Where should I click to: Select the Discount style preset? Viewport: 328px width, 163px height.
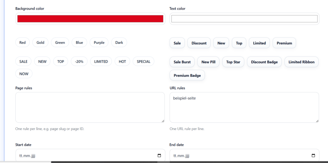click(x=199, y=43)
